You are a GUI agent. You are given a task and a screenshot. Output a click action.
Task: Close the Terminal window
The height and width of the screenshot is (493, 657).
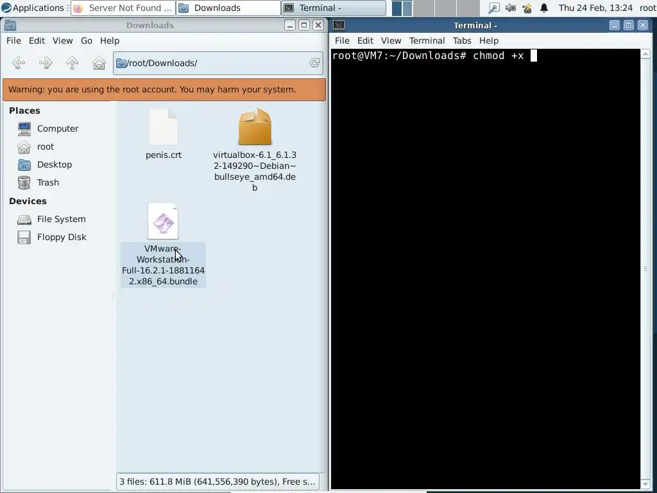[643, 25]
